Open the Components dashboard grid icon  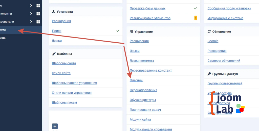38,14
